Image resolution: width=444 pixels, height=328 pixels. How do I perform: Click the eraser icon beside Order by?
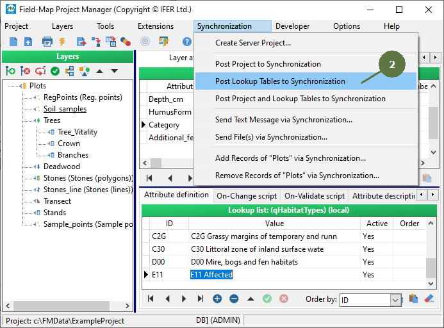(429, 299)
